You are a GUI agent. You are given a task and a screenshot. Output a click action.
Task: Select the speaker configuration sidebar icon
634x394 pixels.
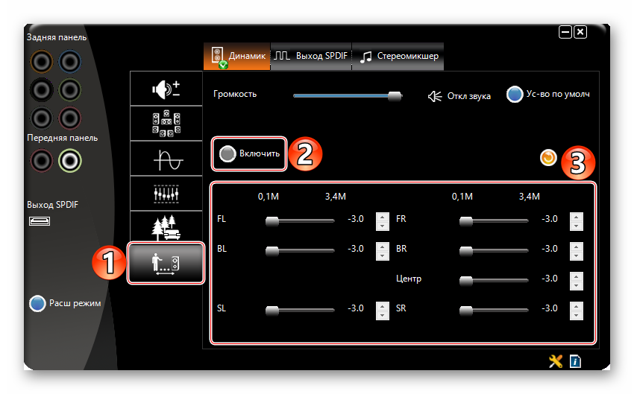(166, 124)
